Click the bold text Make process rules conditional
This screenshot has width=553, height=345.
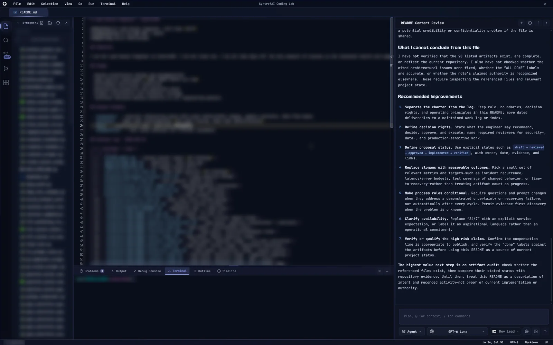point(437,193)
